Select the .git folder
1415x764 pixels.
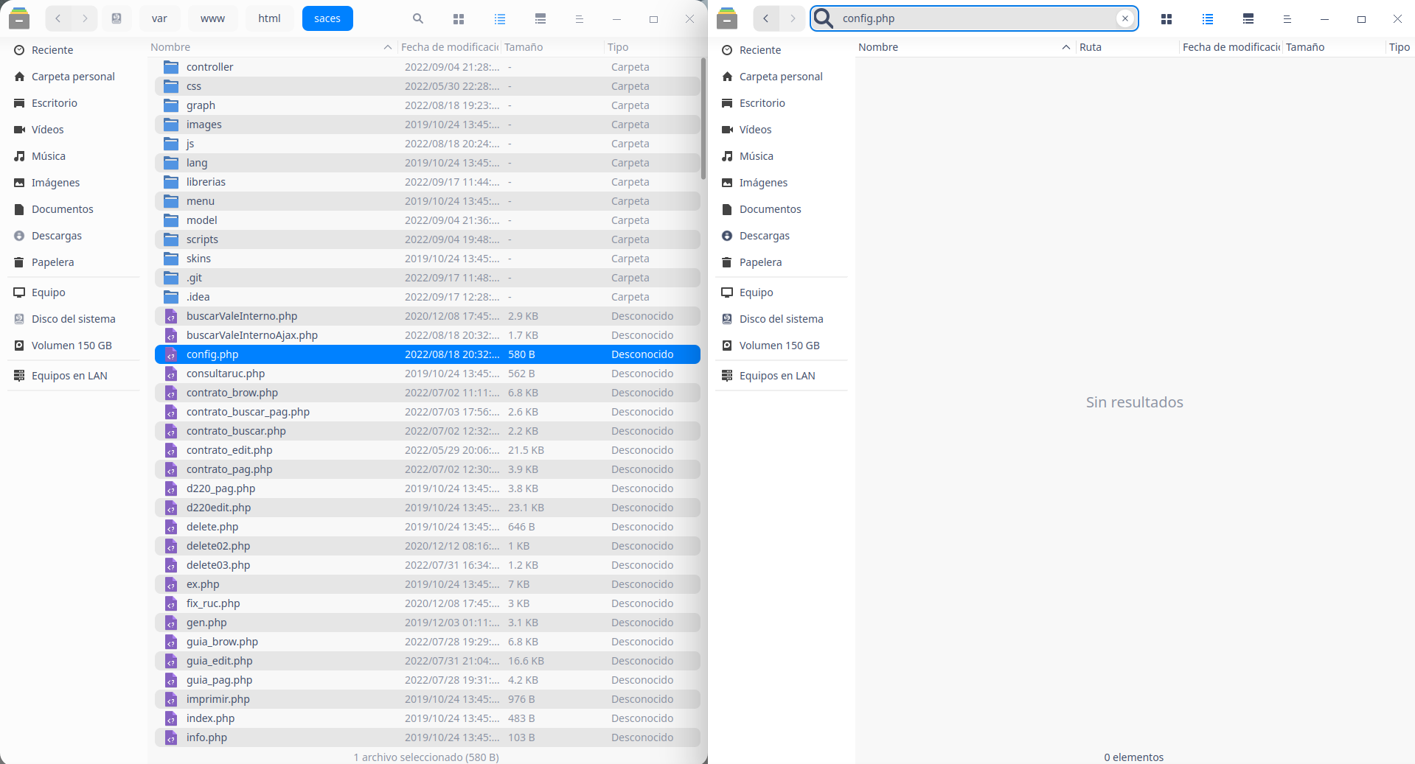pos(428,278)
